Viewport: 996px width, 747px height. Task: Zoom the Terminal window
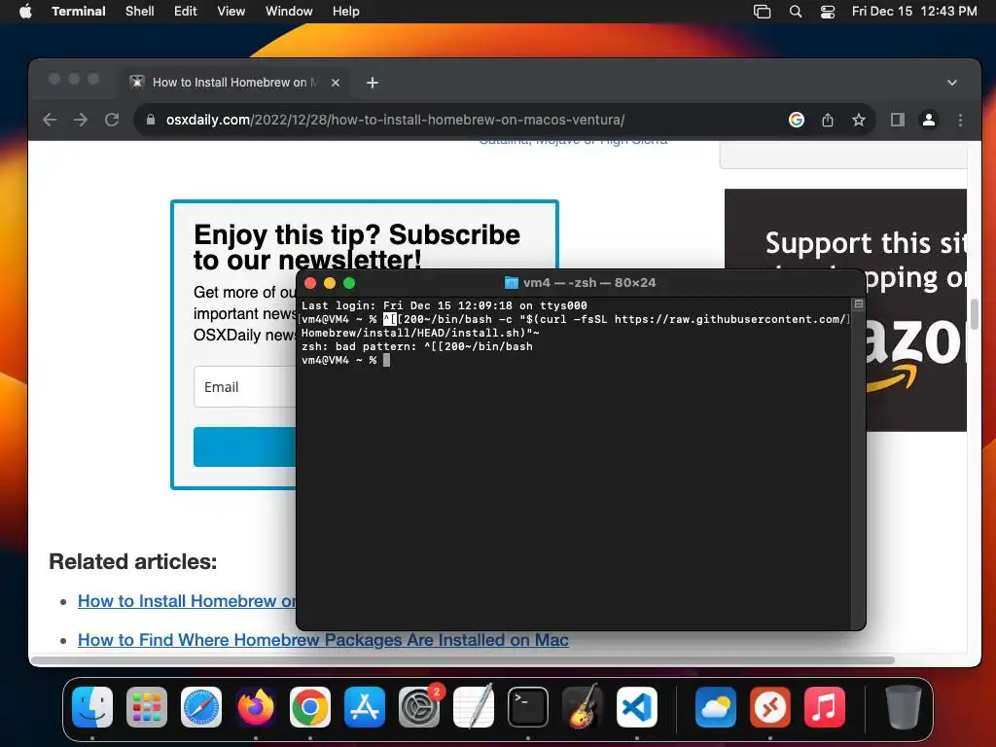(349, 283)
